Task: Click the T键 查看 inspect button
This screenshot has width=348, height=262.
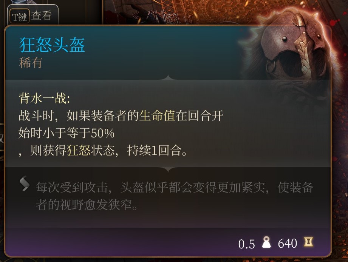Action: point(33,15)
